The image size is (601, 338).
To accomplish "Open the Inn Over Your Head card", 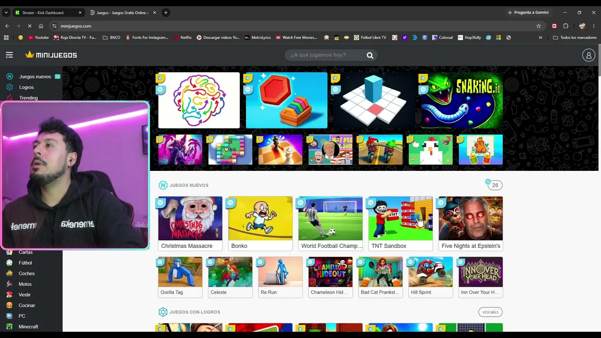I will pyautogui.click(x=481, y=277).
